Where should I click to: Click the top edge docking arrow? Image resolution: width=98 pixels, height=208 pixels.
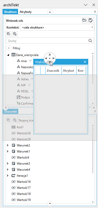coord(50,12)
